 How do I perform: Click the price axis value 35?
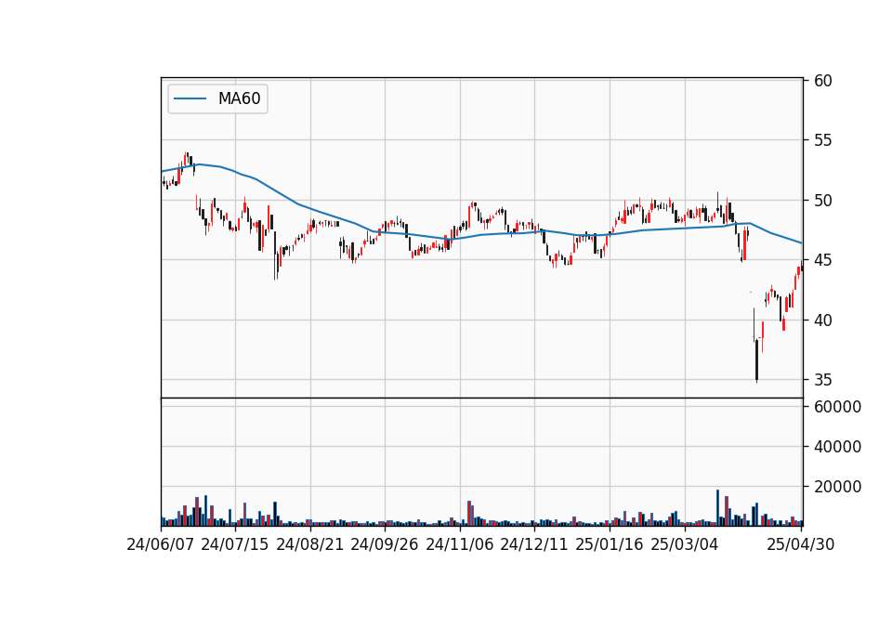pyautogui.click(x=822, y=380)
